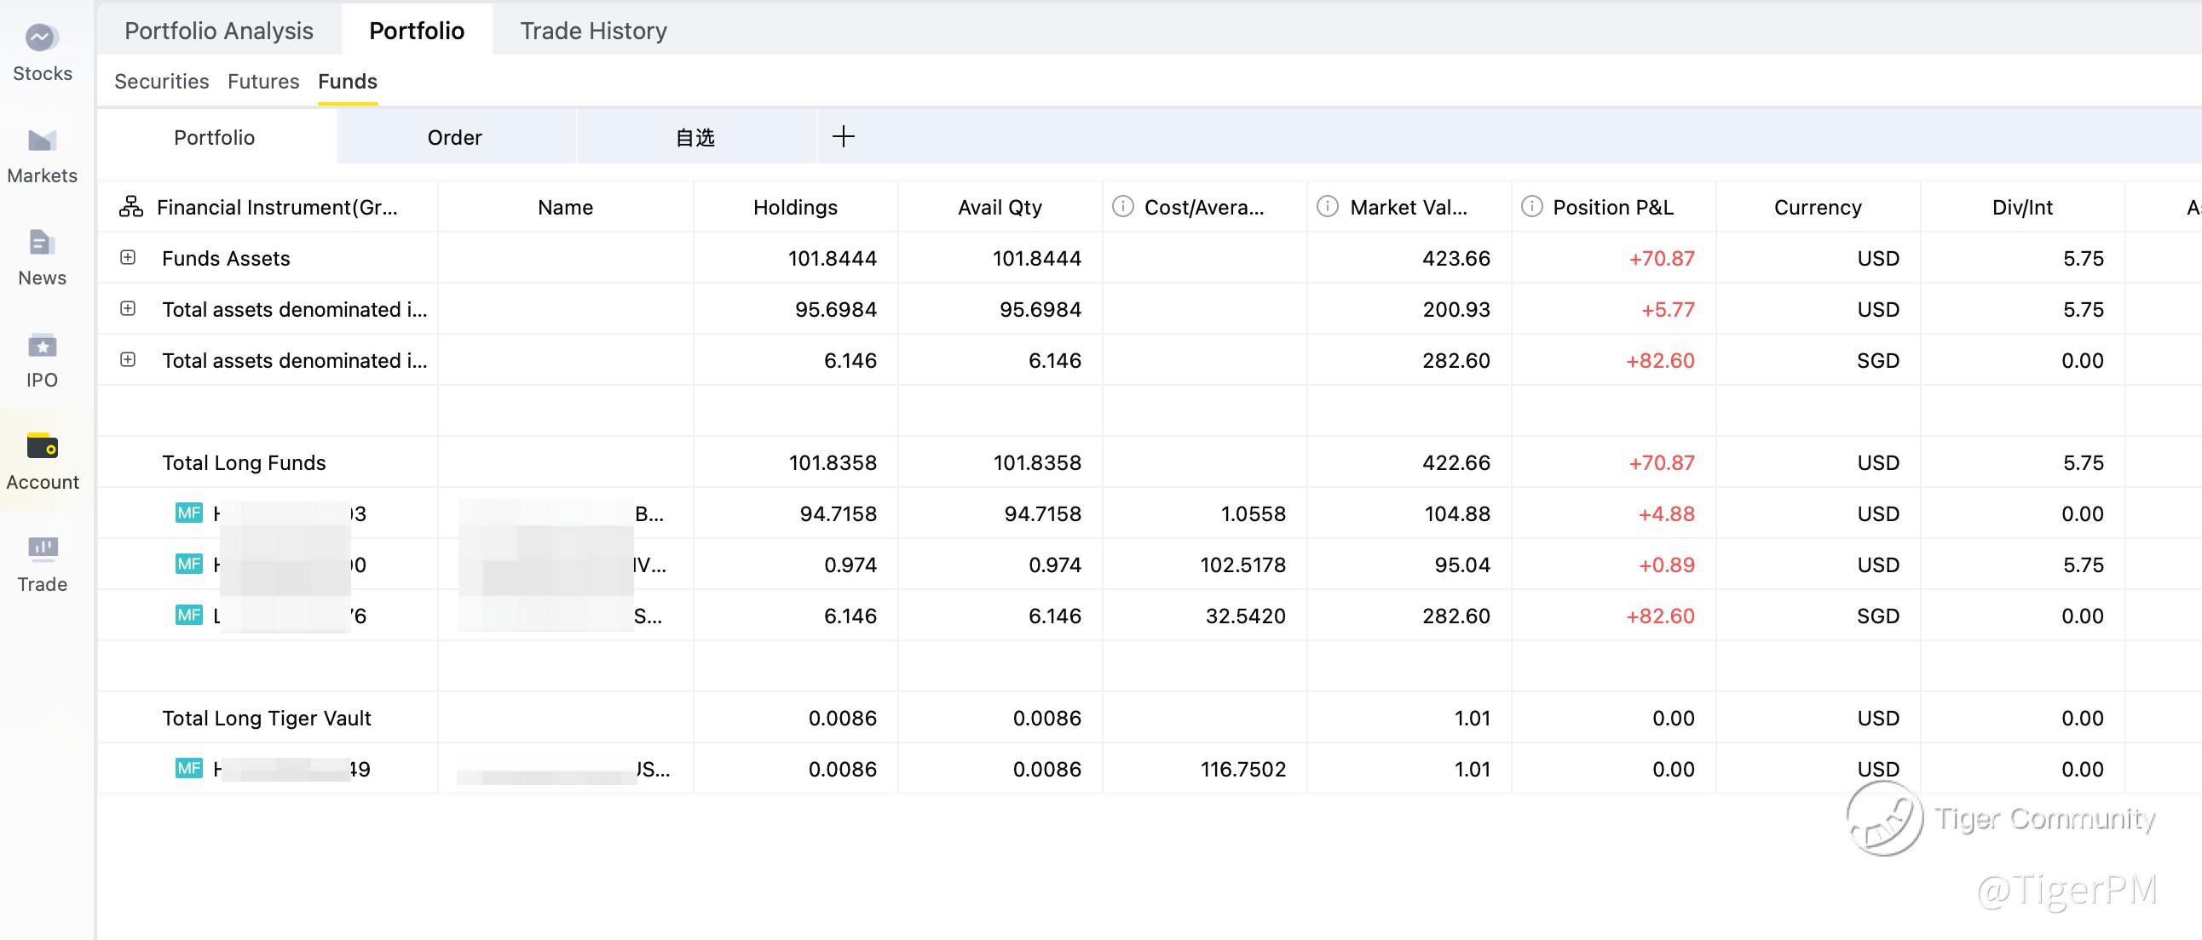Click the Account wallet icon
2202x940 pixels.
(x=42, y=445)
